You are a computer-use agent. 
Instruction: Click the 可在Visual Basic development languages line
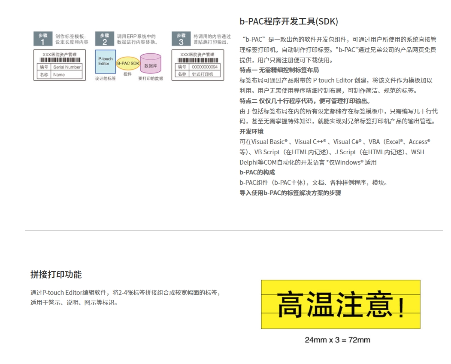pos(335,142)
